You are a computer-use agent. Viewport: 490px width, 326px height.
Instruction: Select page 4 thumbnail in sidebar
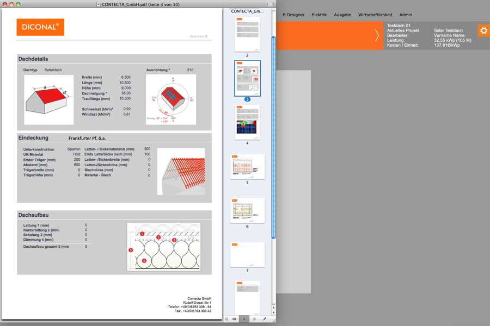[x=247, y=123]
